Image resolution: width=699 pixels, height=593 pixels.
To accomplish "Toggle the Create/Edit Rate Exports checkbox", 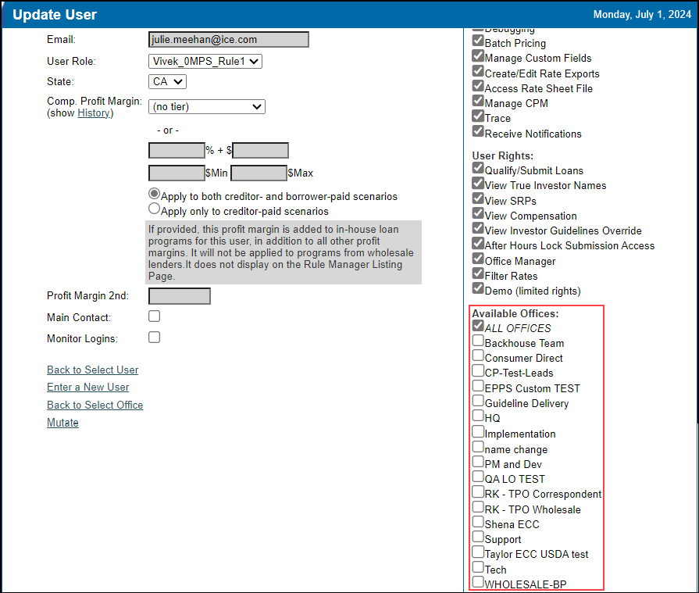I will [x=478, y=71].
